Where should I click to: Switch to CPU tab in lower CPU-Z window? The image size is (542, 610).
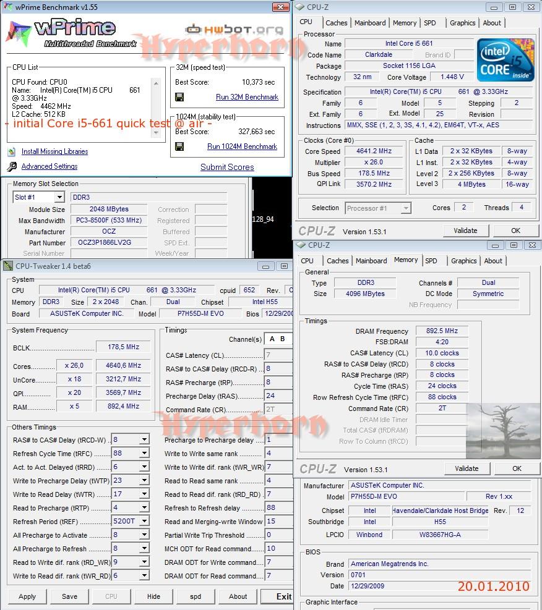pos(308,261)
